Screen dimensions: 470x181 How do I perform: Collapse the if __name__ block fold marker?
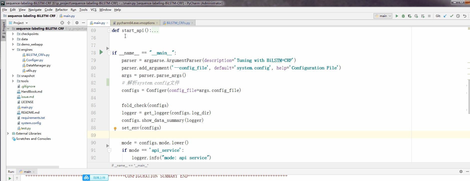point(109,53)
